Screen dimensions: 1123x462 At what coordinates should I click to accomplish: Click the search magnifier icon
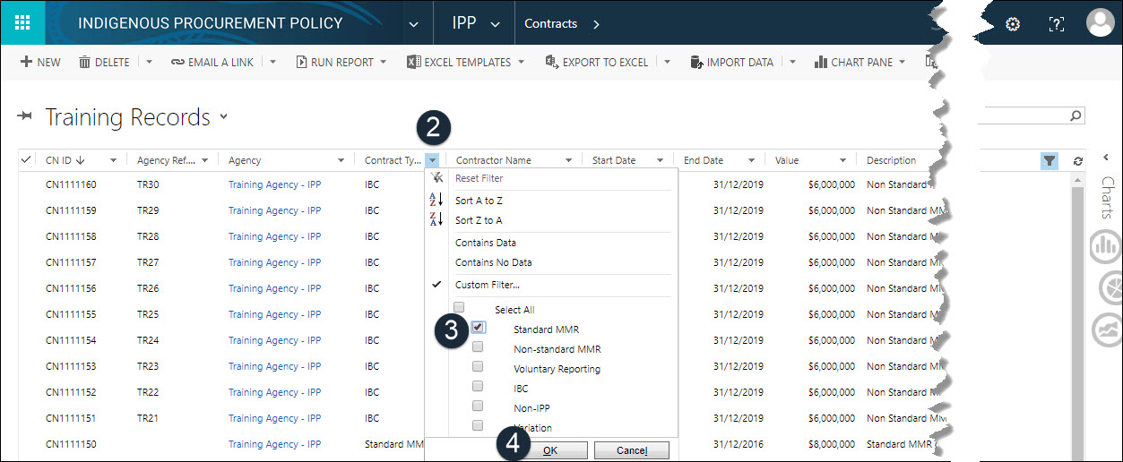(1075, 116)
